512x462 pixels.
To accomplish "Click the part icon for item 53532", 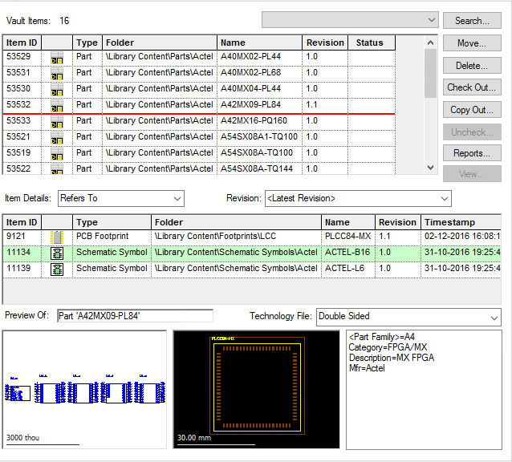I will click(x=57, y=105).
